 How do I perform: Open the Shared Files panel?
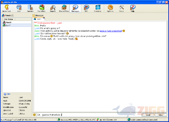(x=64, y=8)
